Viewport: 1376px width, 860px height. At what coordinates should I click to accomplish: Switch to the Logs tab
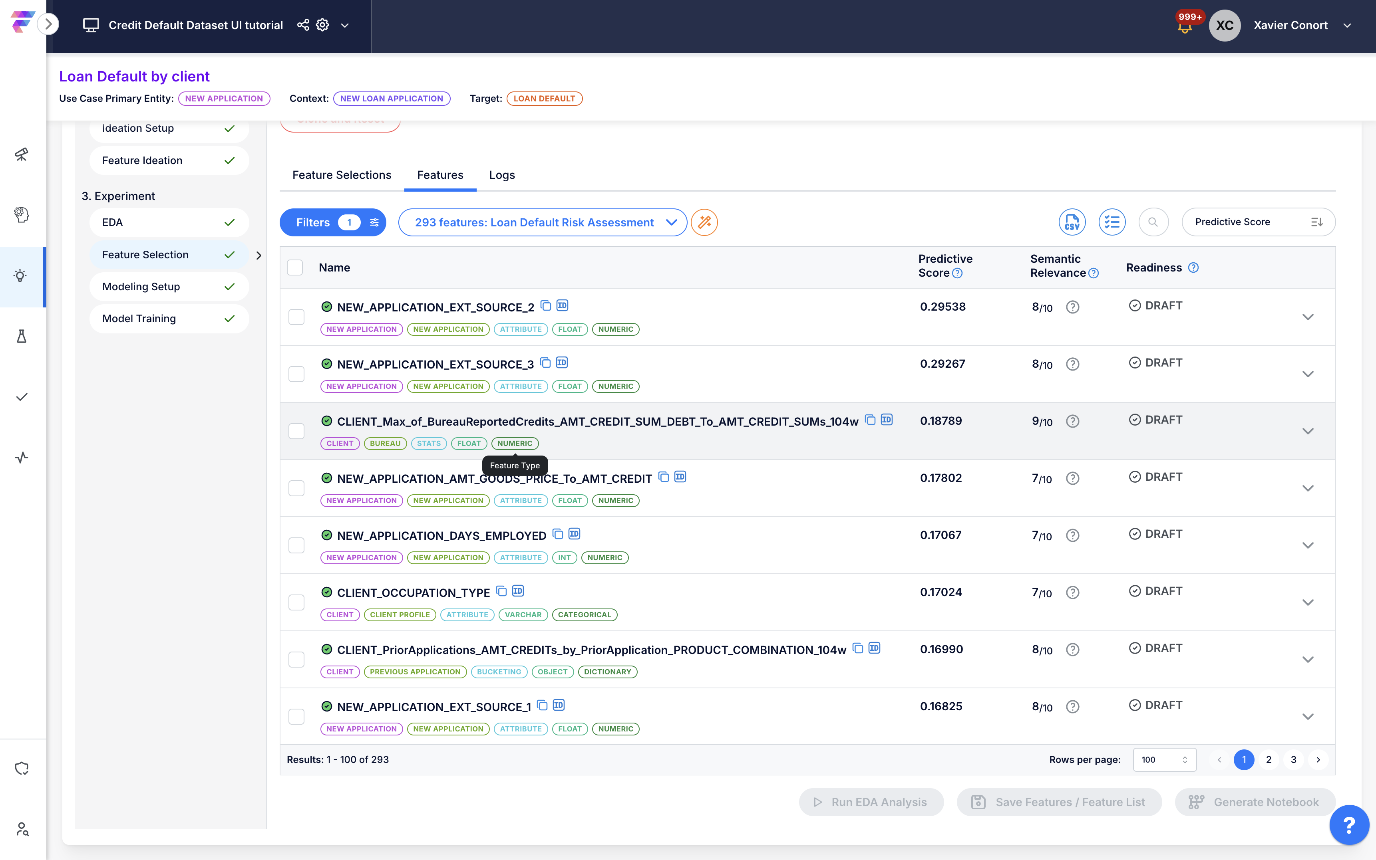point(501,175)
